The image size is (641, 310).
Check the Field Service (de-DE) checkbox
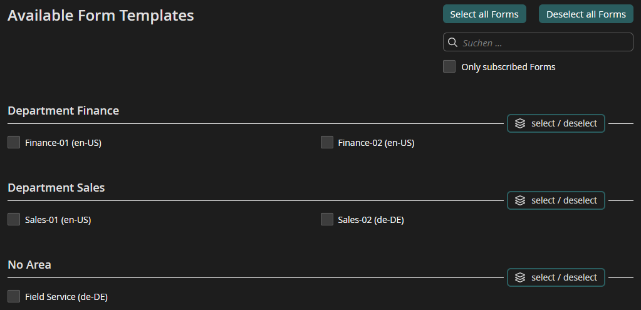coord(14,296)
